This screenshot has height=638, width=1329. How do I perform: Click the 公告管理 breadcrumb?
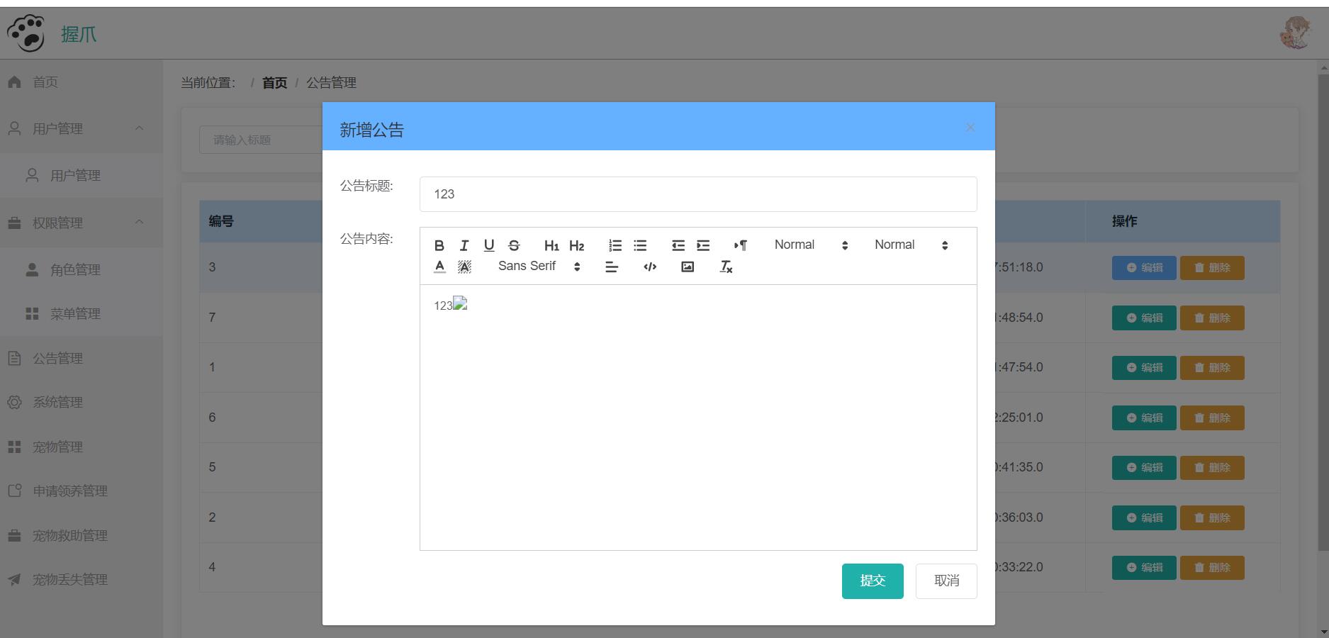(331, 83)
